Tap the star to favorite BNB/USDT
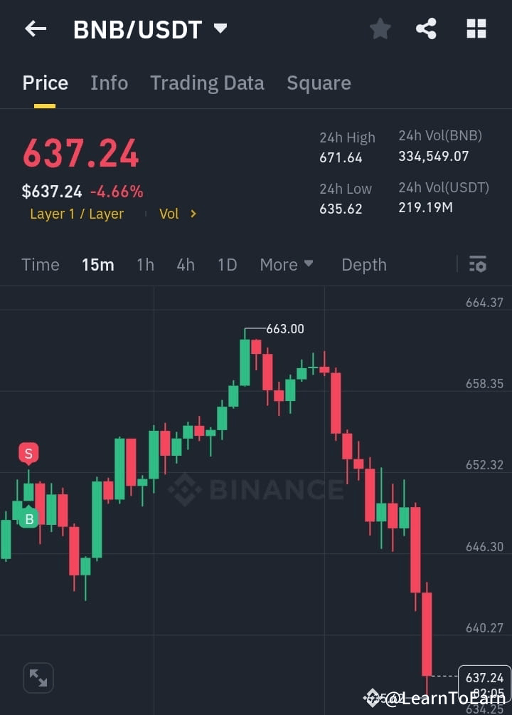The width and height of the screenshot is (512, 715). pyautogui.click(x=380, y=28)
